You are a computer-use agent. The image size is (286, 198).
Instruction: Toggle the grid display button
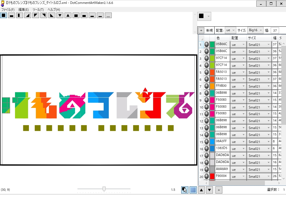click(x=193, y=190)
